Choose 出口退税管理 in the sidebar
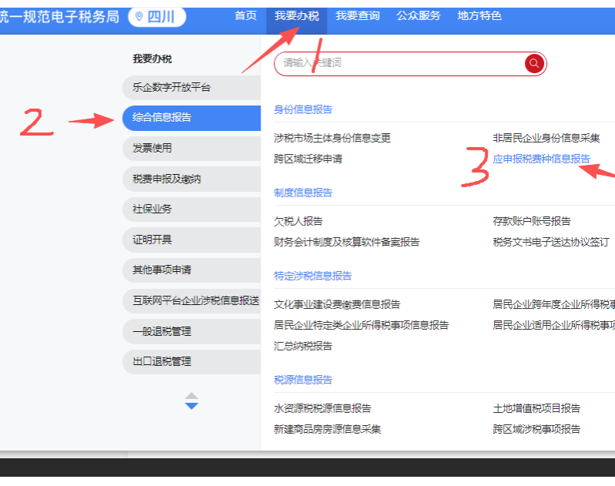The image size is (615, 486). click(x=191, y=361)
